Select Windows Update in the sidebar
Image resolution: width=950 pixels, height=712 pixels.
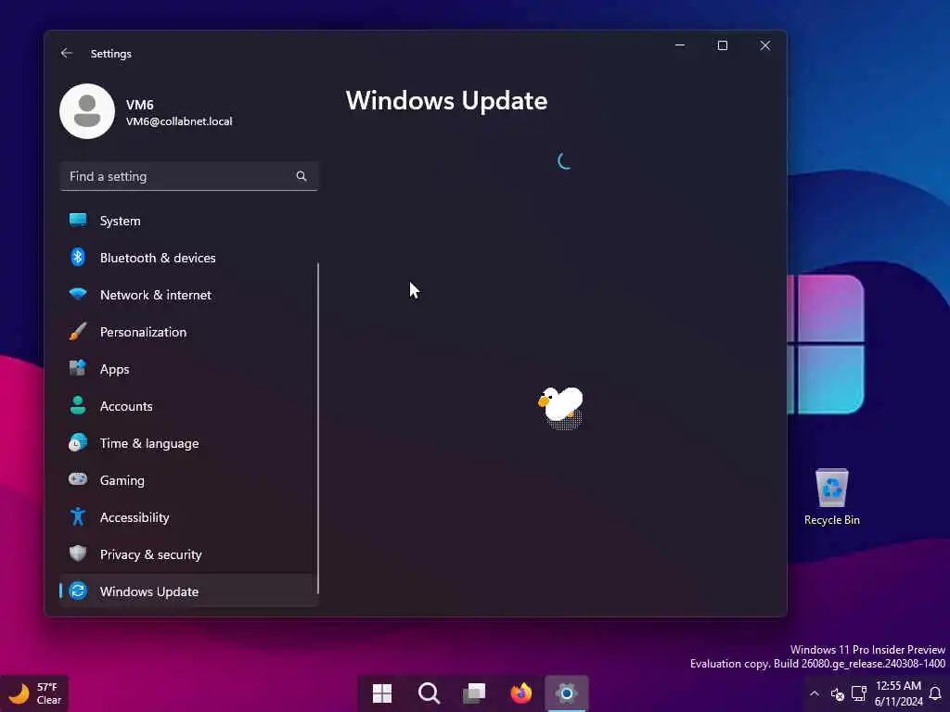point(189,591)
